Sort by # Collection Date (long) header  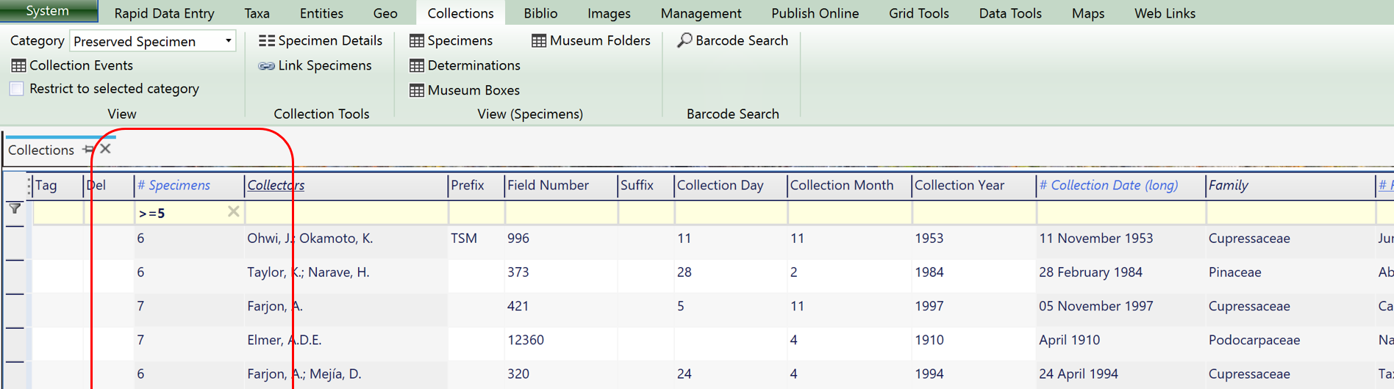click(1120, 185)
